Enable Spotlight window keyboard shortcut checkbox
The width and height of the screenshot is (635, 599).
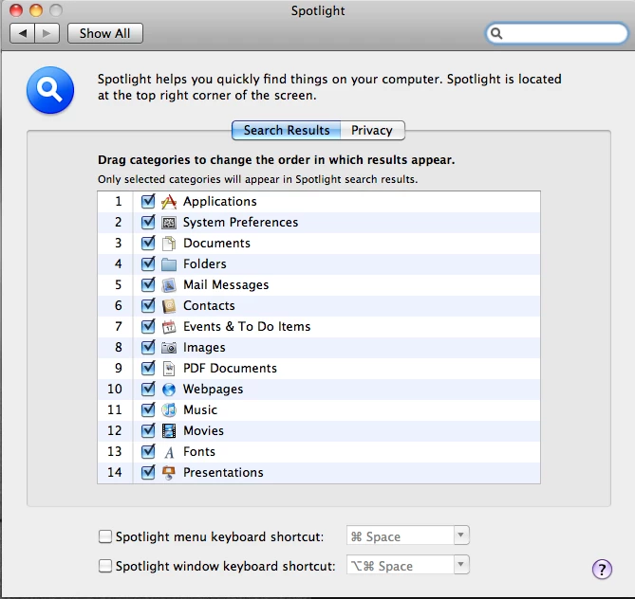tap(105, 566)
